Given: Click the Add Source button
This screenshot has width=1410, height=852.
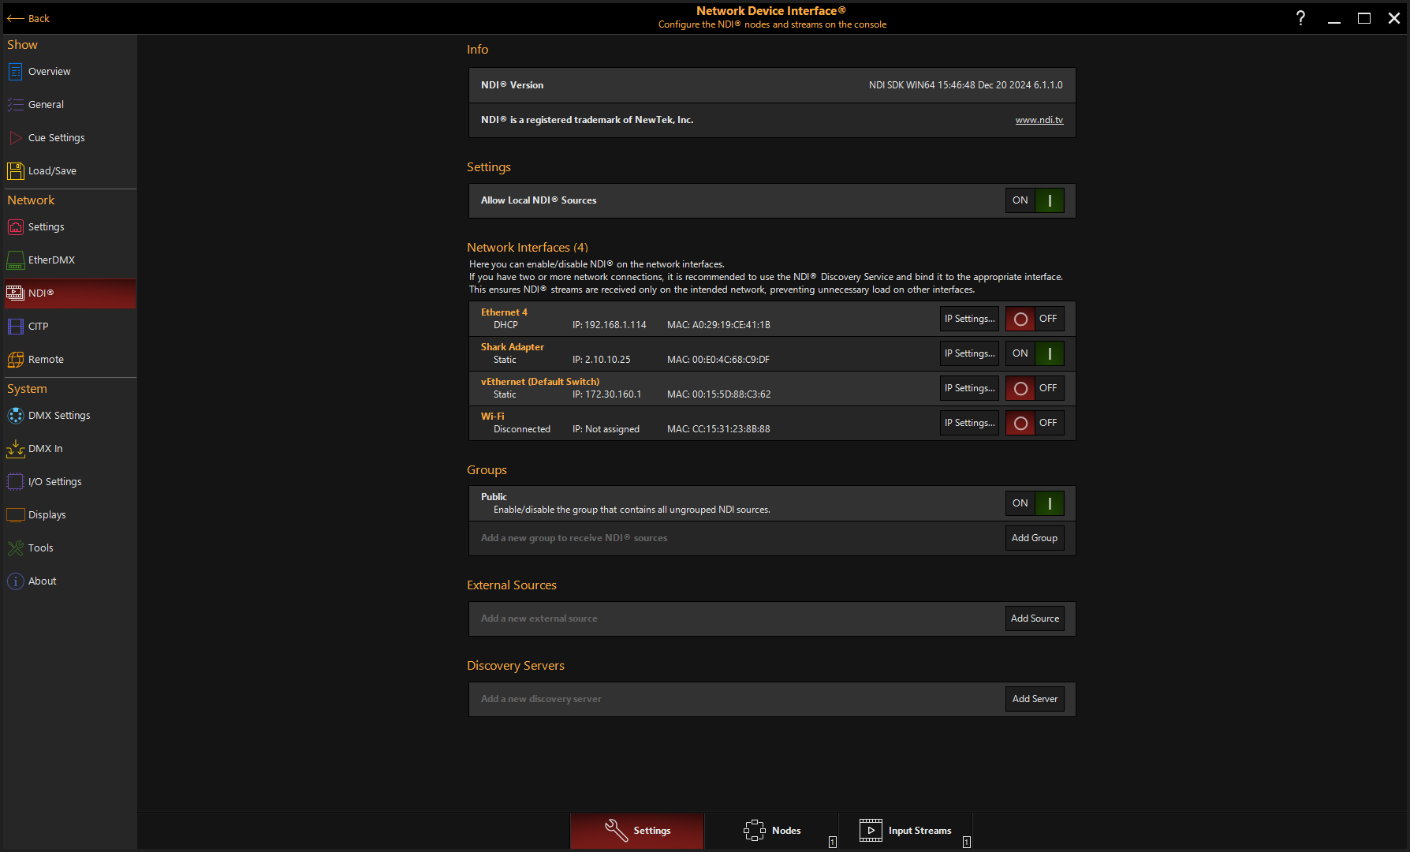Looking at the screenshot, I should (1035, 618).
